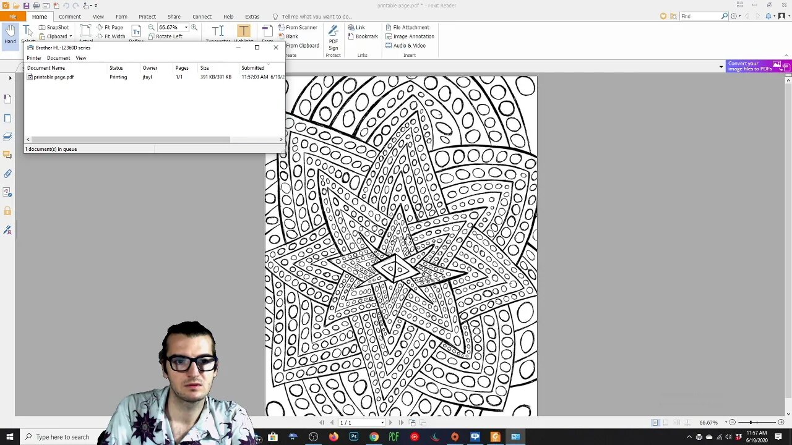Click the zoom in magnifier in ribbon
Image resolution: width=792 pixels, height=445 pixels.
[194, 27]
